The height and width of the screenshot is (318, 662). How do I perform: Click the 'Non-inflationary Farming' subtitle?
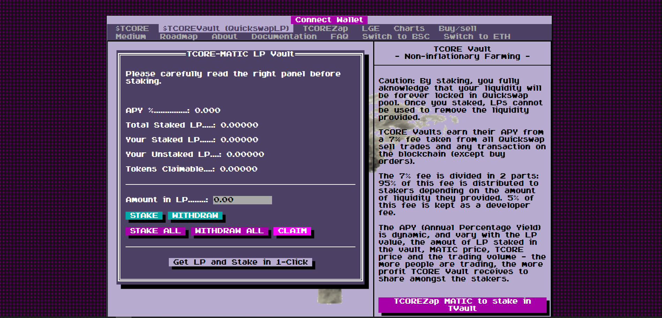click(x=462, y=56)
